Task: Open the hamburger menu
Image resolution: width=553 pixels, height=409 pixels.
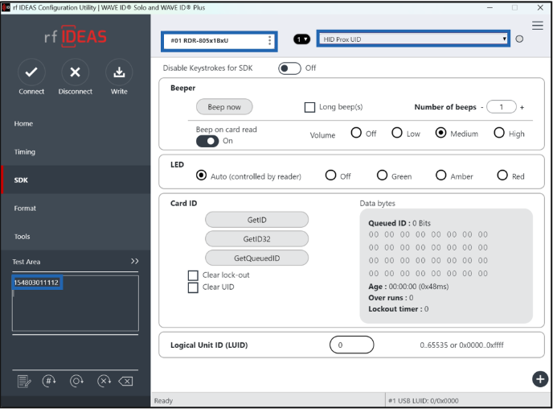Action: 538,26
